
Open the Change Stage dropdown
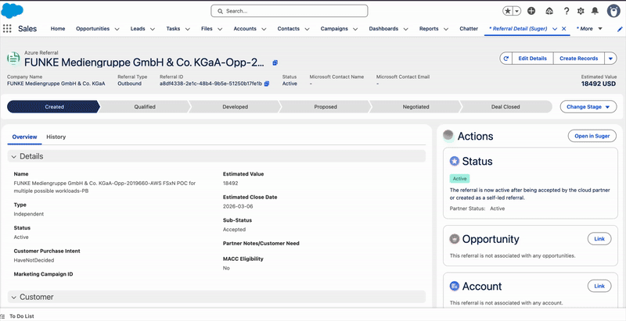click(588, 106)
